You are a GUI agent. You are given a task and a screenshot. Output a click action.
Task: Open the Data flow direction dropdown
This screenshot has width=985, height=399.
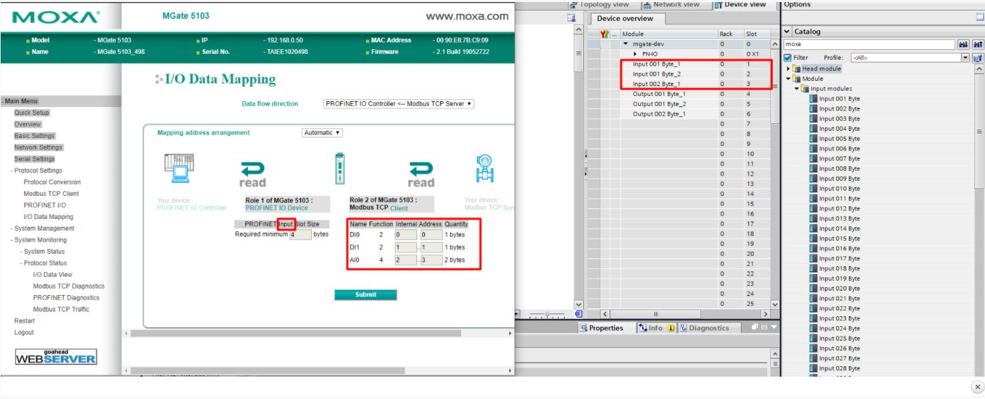coord(398,104)
